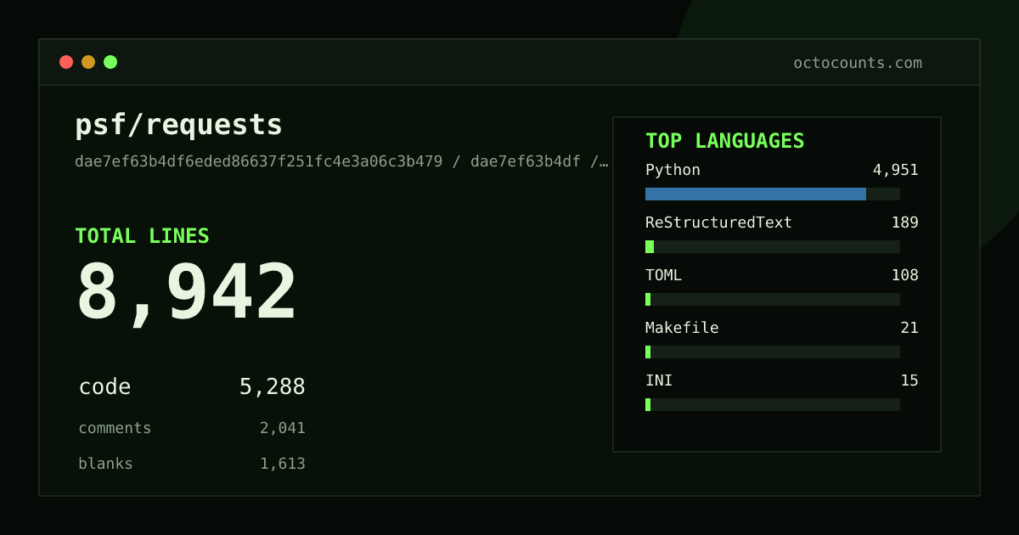Click the Makefile language label
Image resolution: width=1019 pixels, height=535 pixels.
[x=682, y=328]
